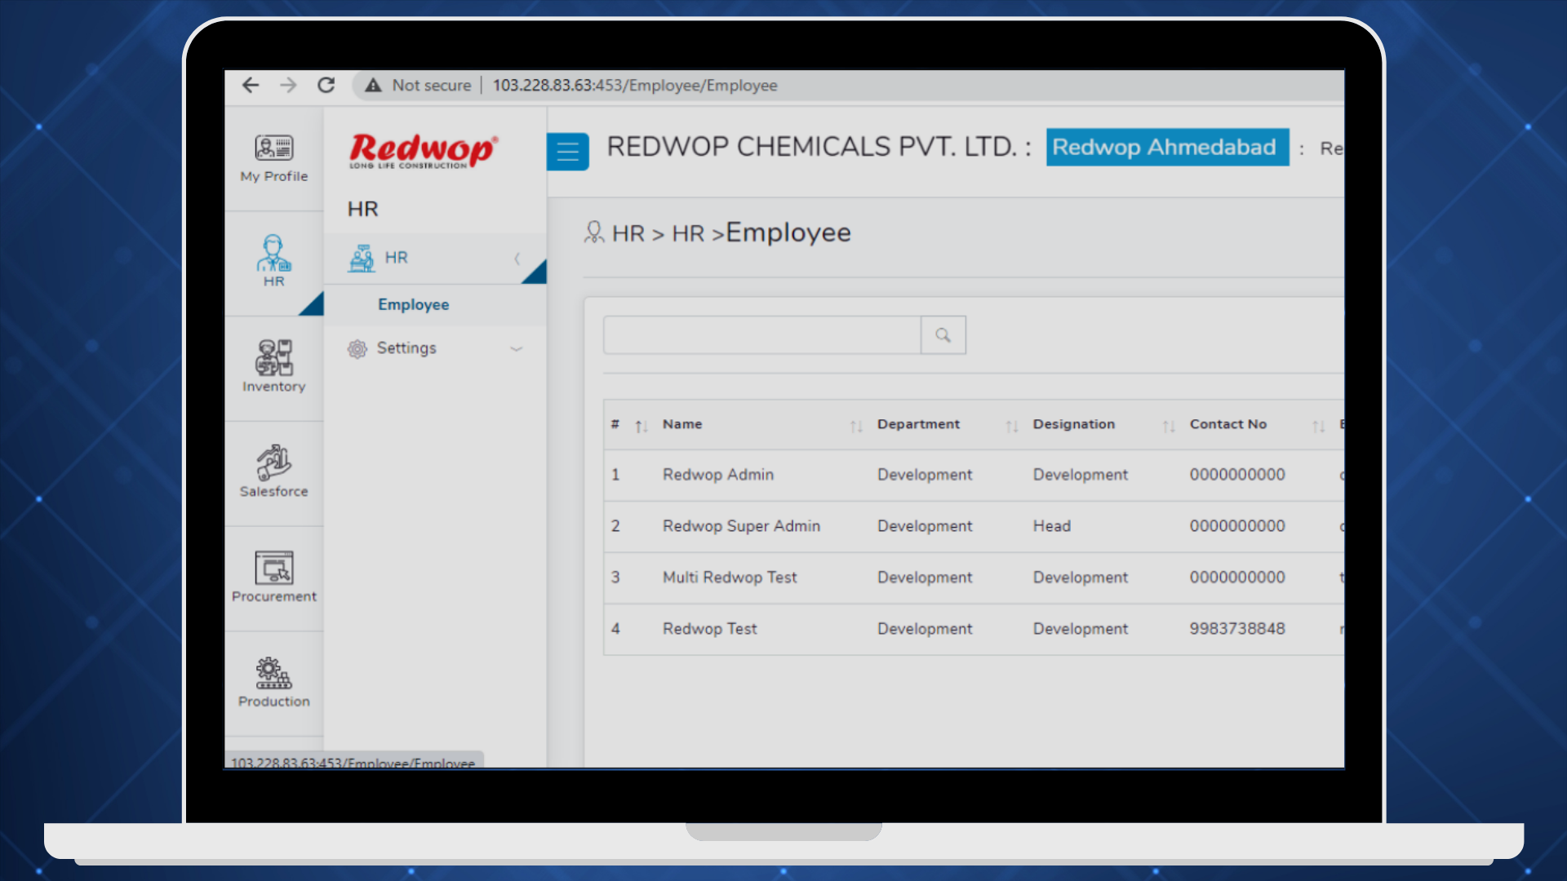Sort by Department column sort arrows
This screenshot has height=881, width=1567.
1012,426
